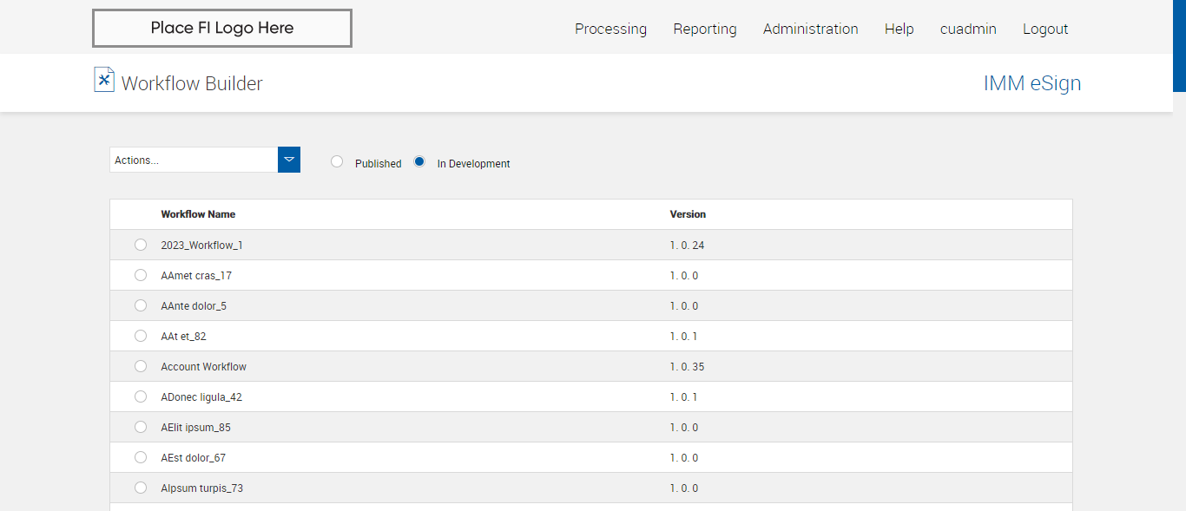
Task: Select radio for AAnte dolor_5
Action: point(141,305)
